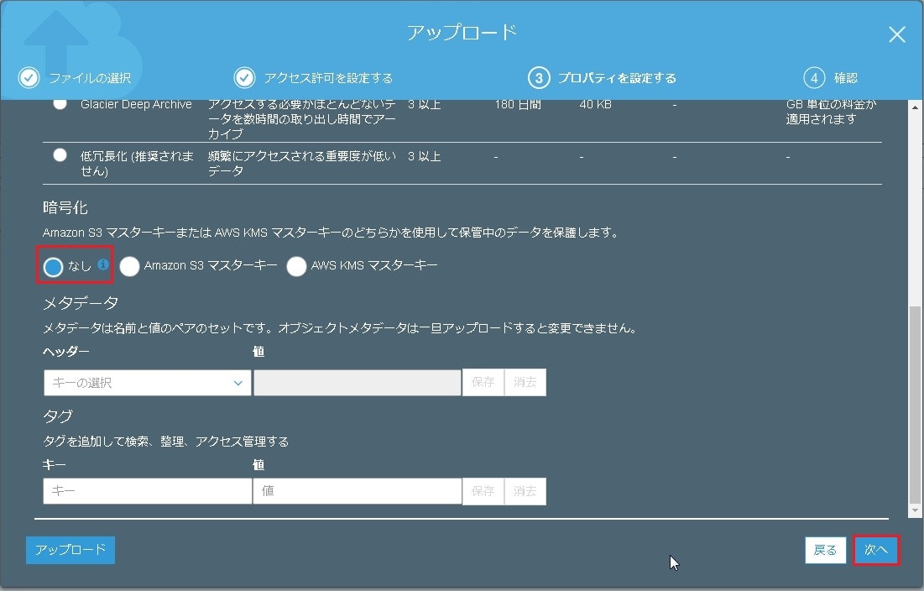Click 保存 in the metadata row
This screenshot has width=924, height=591.
[483, 382]
